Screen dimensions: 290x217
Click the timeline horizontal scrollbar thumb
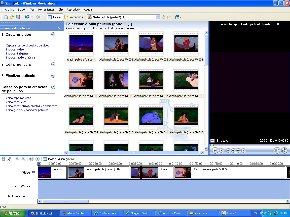coord(66,201)
